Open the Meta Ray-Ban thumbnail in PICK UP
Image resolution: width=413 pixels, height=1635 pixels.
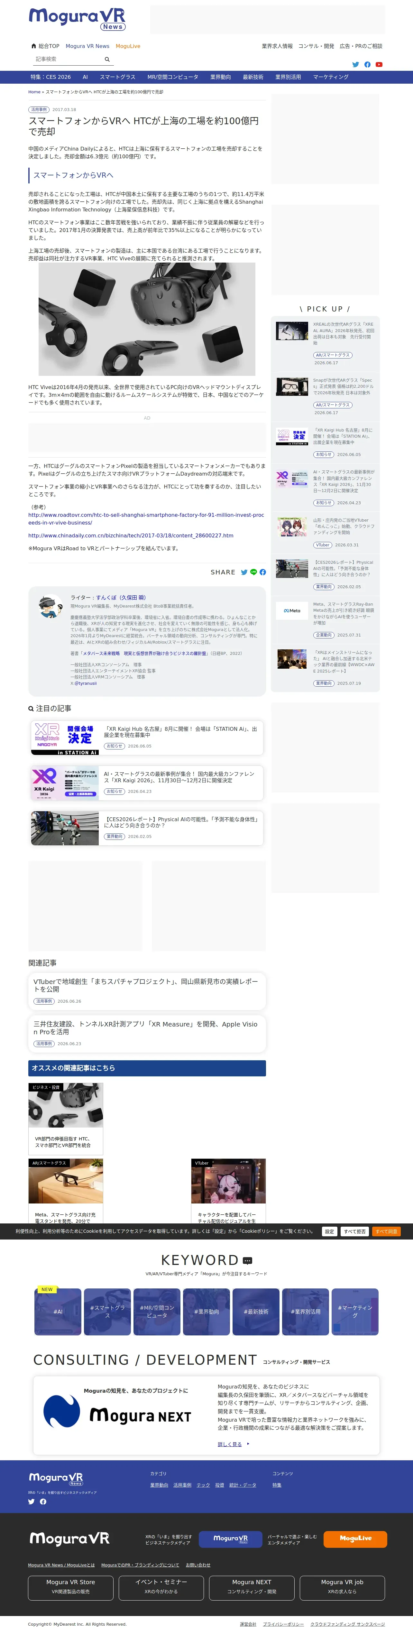pos(292,610)
